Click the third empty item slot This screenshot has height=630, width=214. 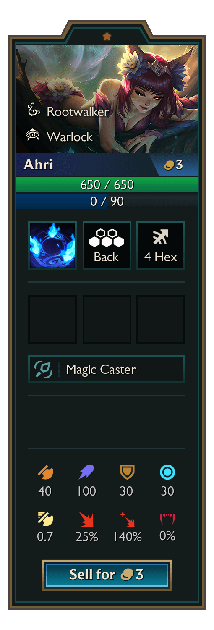point(161,319)
